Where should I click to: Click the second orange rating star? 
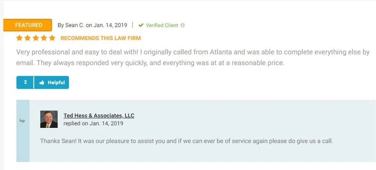pyautogui.click(x=27, y=38)
